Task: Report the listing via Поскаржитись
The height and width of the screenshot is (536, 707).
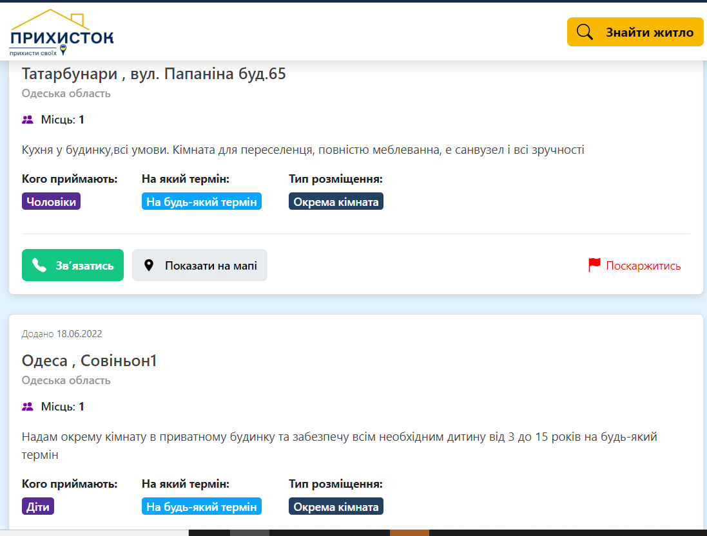Action: pos(643,264)
